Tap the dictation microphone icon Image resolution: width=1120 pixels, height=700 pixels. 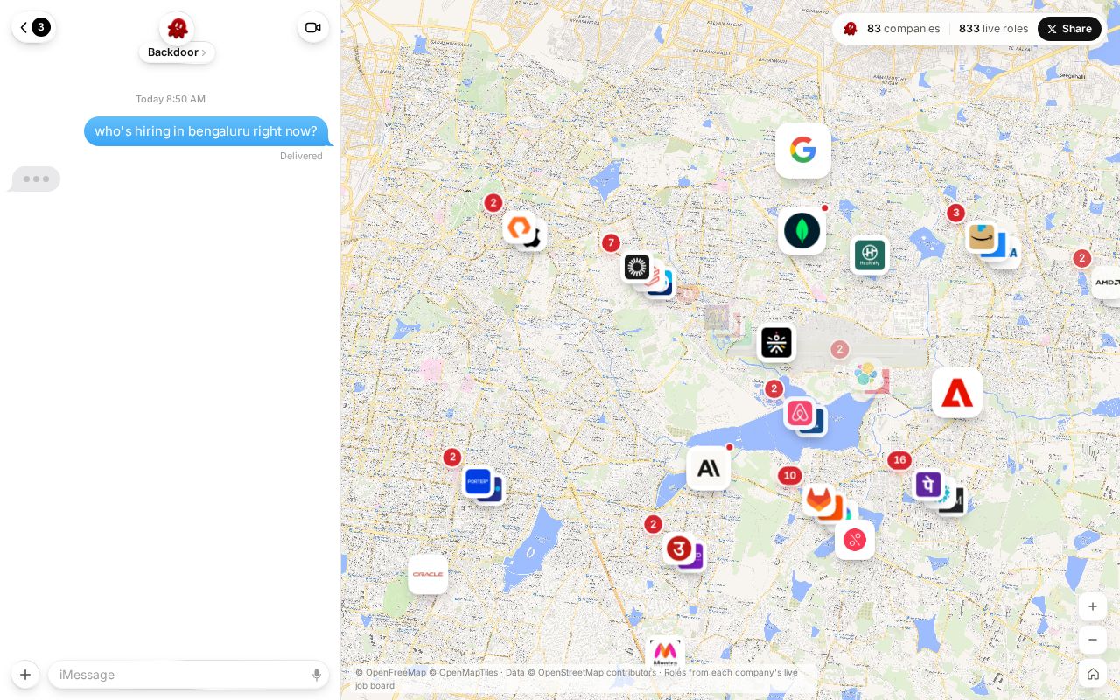point(317,675)
